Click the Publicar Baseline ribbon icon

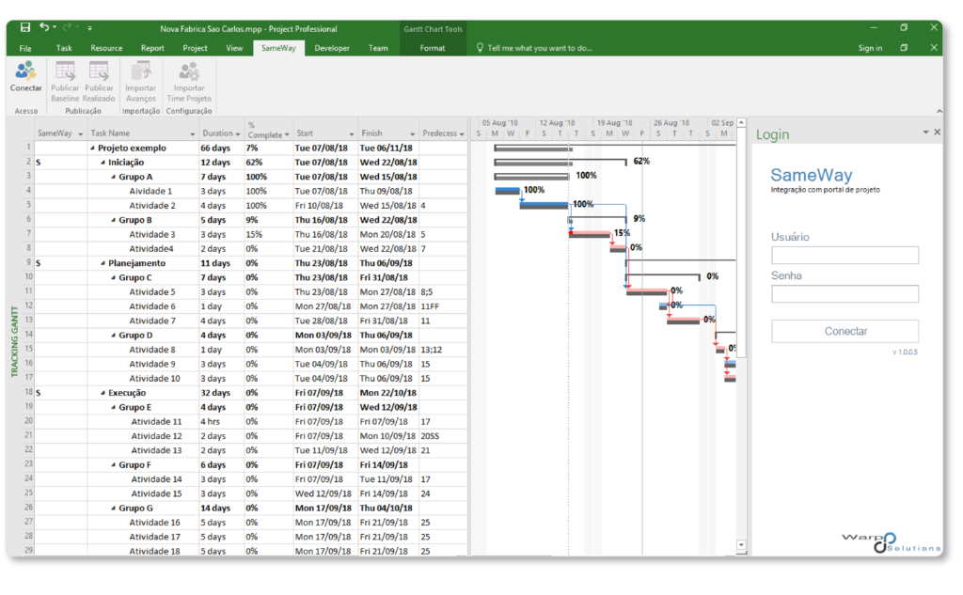tap(65, 72)
